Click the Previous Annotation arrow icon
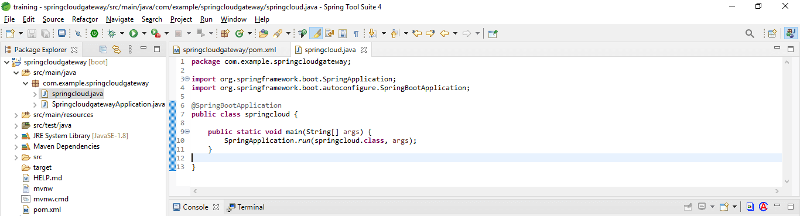This screenshot has width=800, height=216. (x=395, y=33)
